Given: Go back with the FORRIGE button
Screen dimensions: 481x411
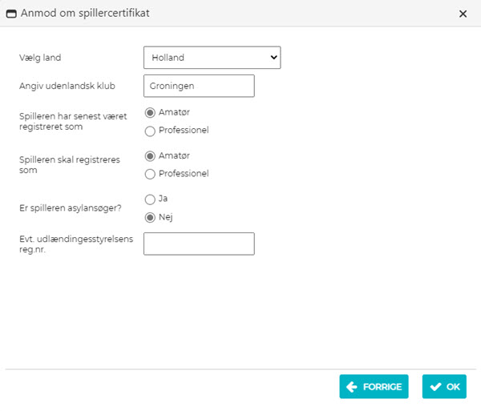Looking at the screenshot, I should click(x=374, y=386).
